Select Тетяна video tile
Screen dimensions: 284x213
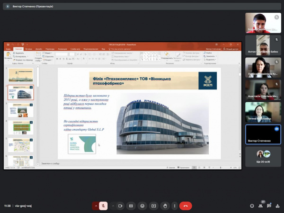[x=263, y=112]
